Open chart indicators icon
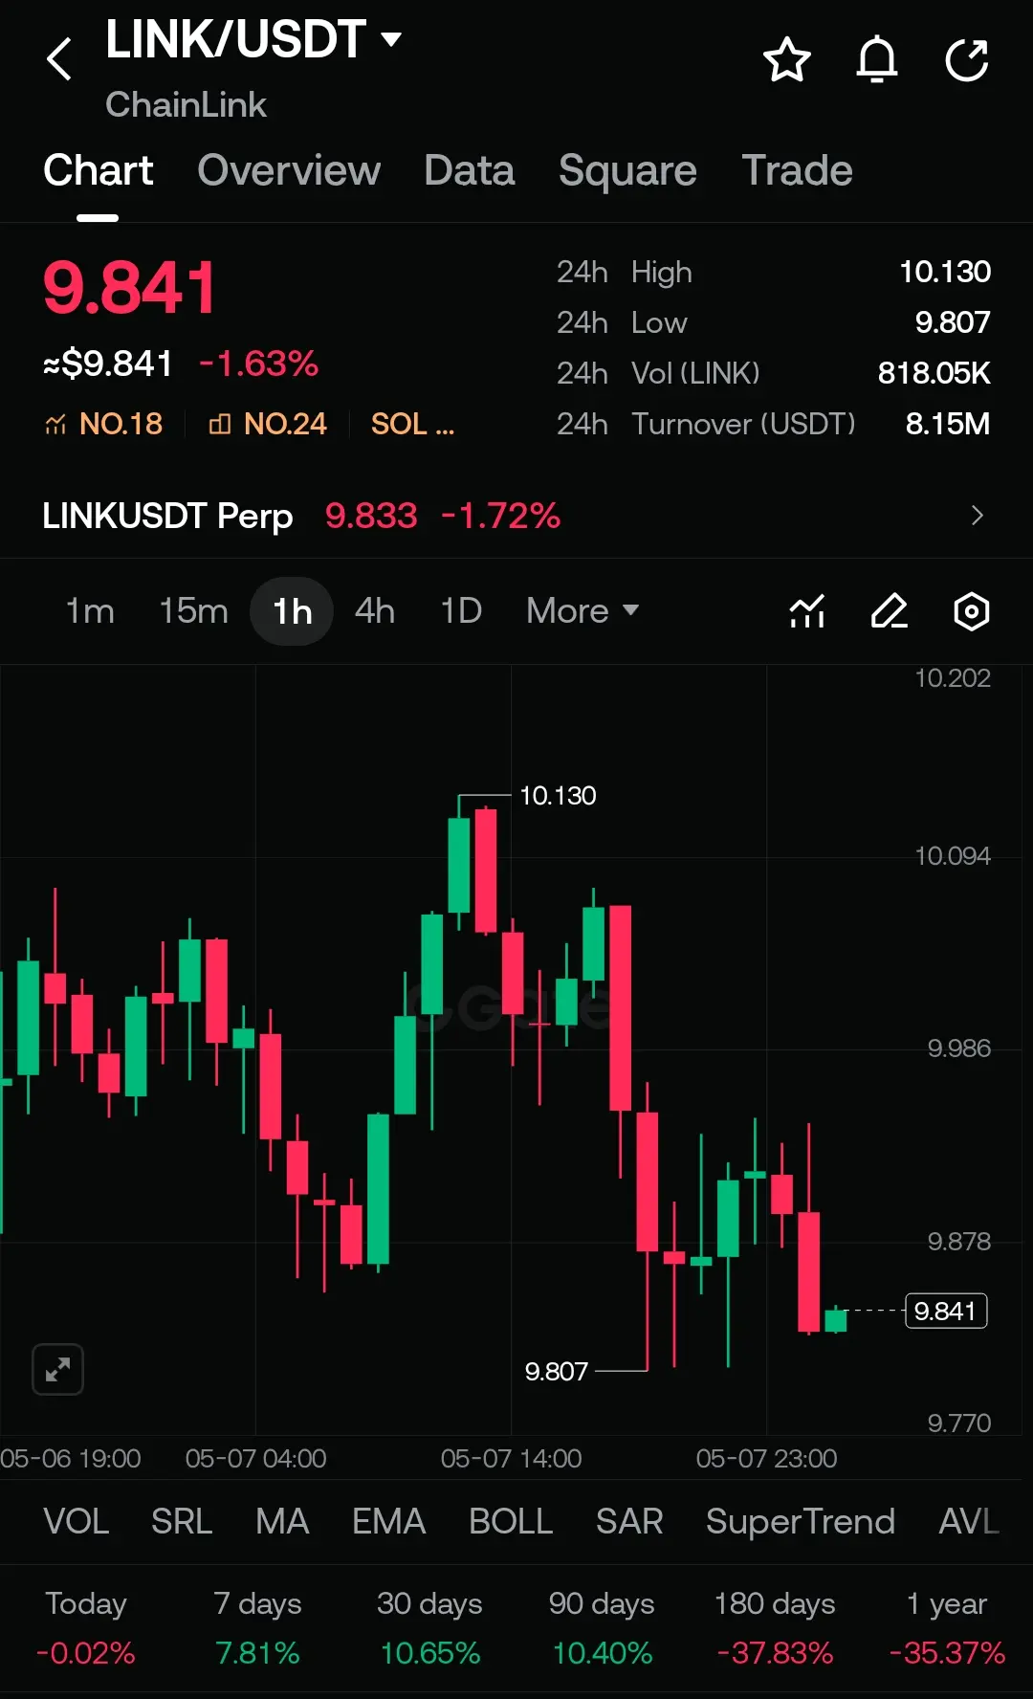Screen dimensions: 1033x1699 (x=807, y=611)
